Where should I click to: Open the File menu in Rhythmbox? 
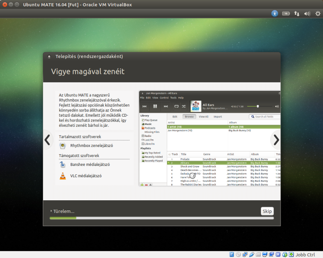point(142,98)
